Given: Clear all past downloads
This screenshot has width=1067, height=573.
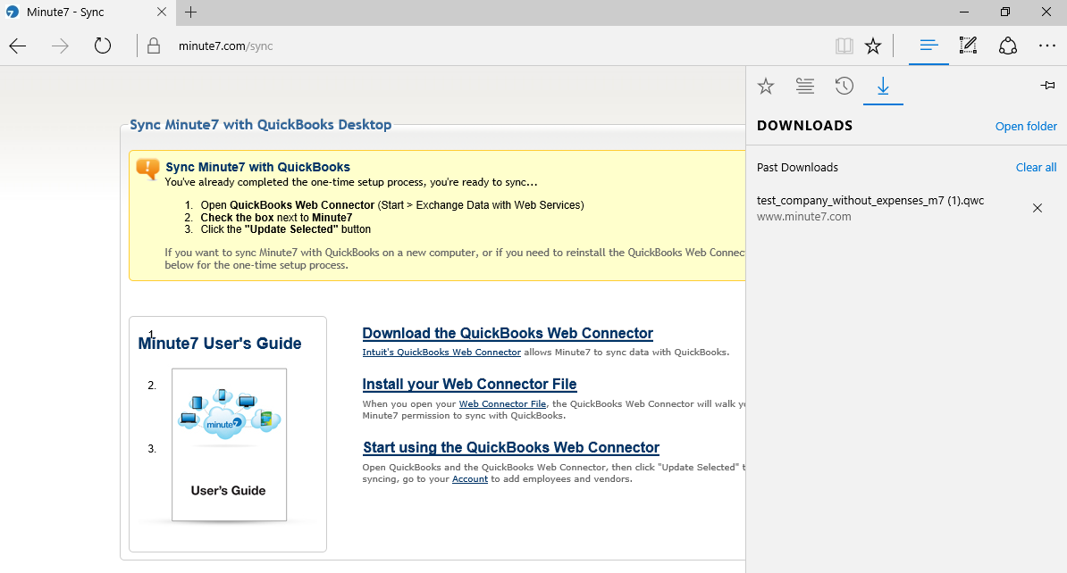Looking at the screenshot, I should click(x=1036, y=167).
